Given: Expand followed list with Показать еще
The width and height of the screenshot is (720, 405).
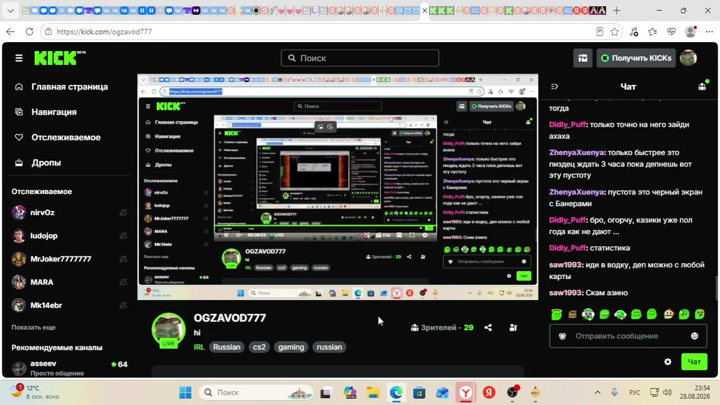Looking at the screenshot, I should [x=33, y=327].
